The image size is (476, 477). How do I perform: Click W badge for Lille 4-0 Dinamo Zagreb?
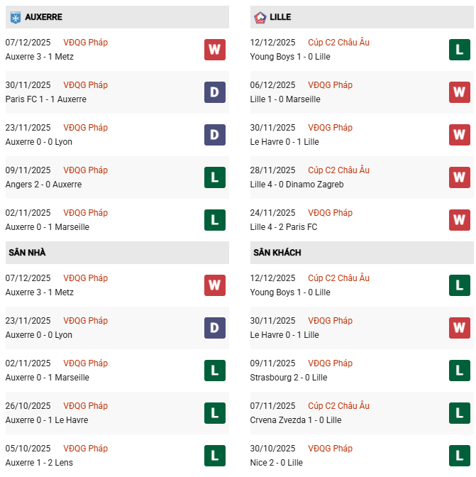[x=459, y=177]
